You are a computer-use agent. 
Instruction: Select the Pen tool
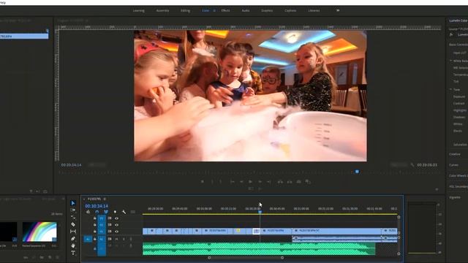pyautogui.click(x=73, y=239)
